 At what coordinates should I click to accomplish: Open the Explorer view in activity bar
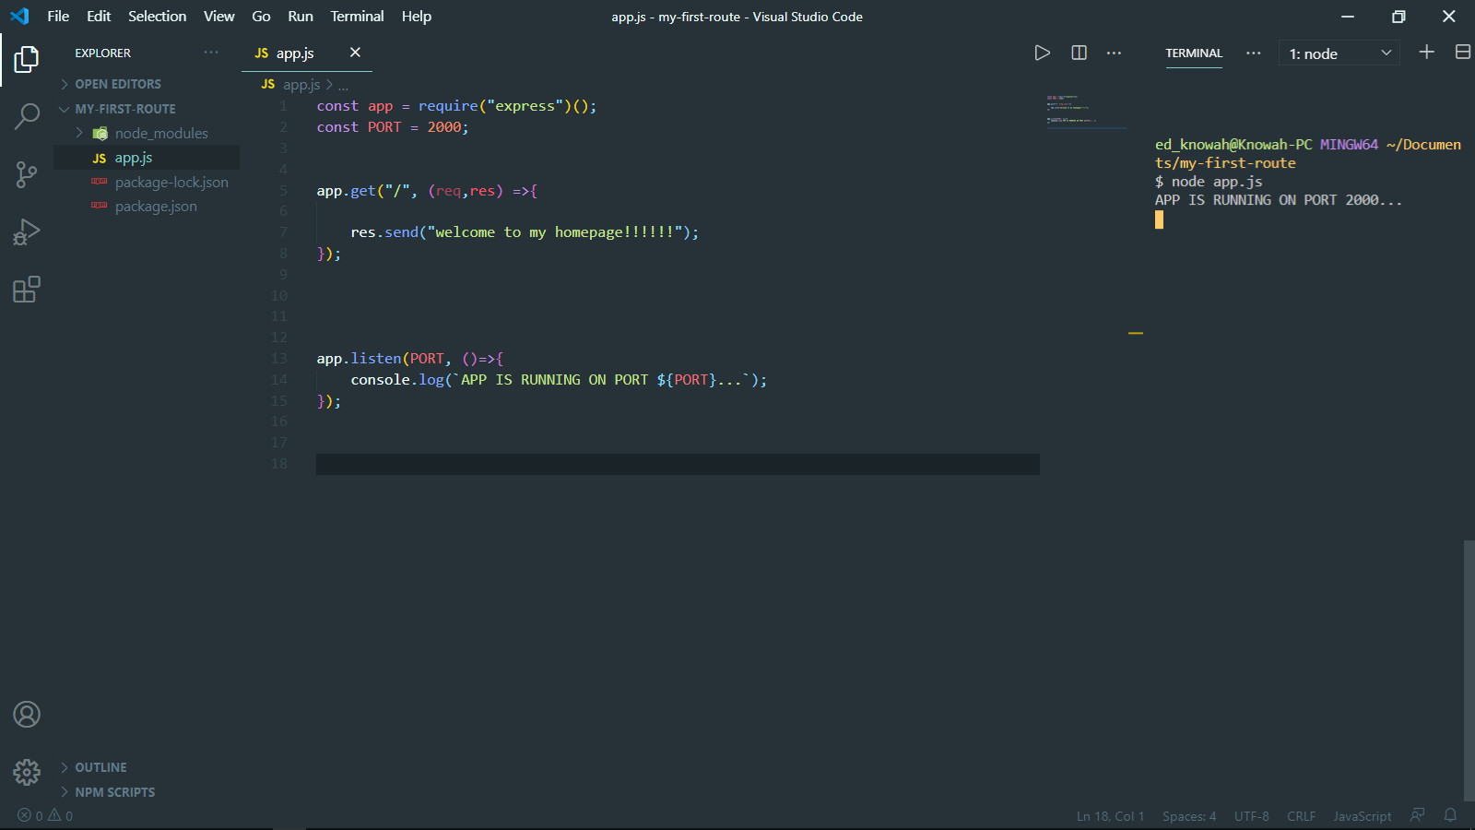[27, 60]
